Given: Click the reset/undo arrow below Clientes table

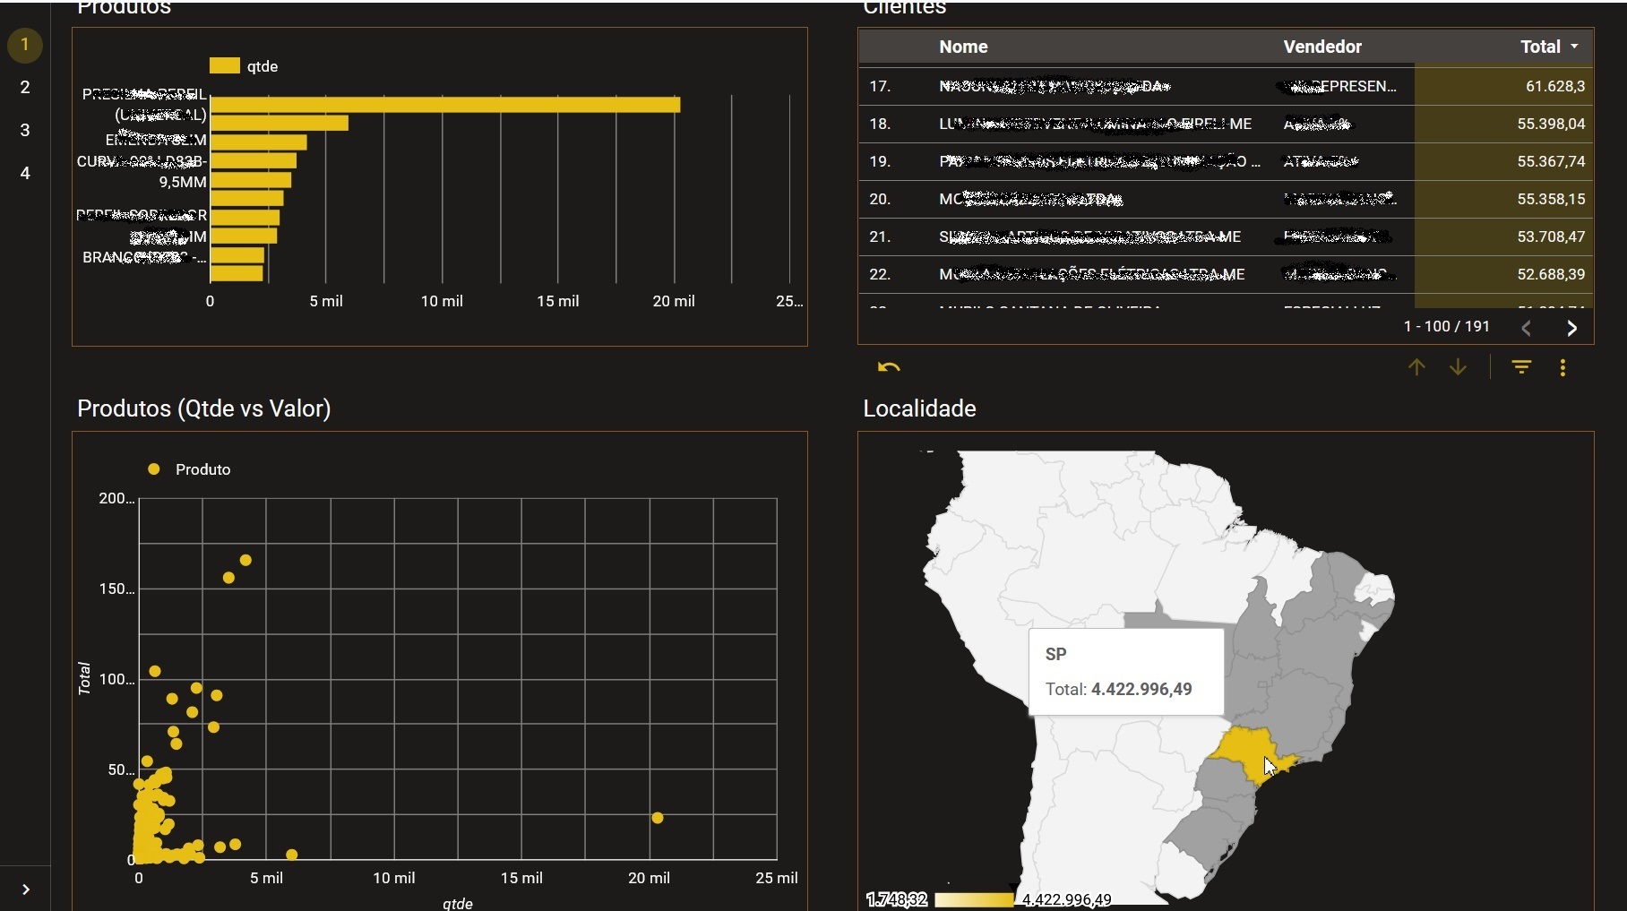Looking at the screenshot, I should click(x=889, y=367).
